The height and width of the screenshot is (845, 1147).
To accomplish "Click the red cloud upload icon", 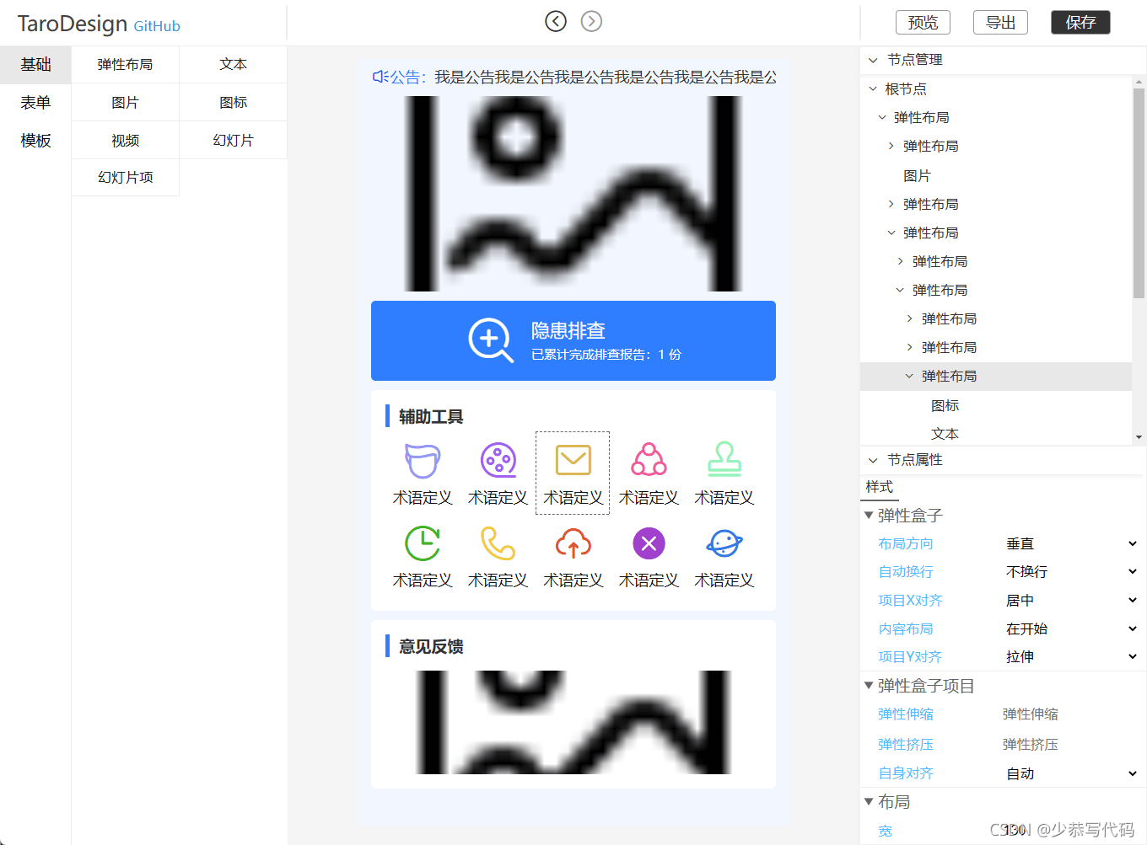I will coord(573,543).
